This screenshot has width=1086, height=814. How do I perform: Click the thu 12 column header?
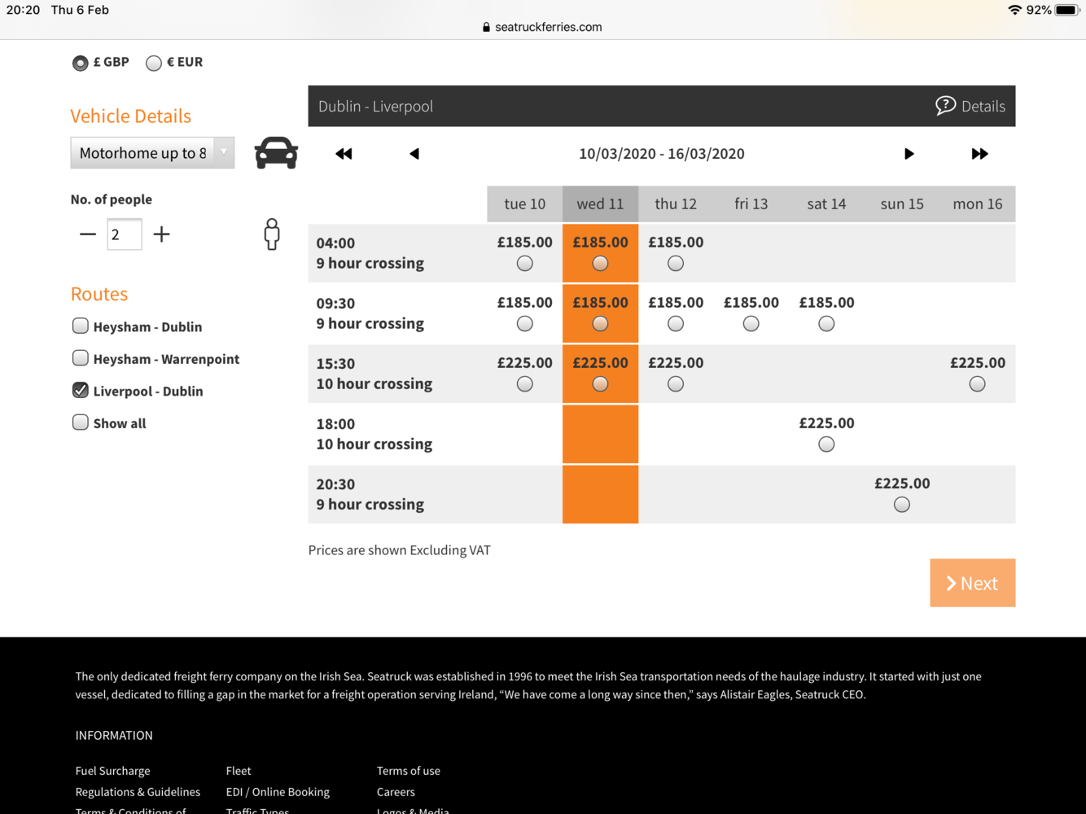click(x=676, y=204)
